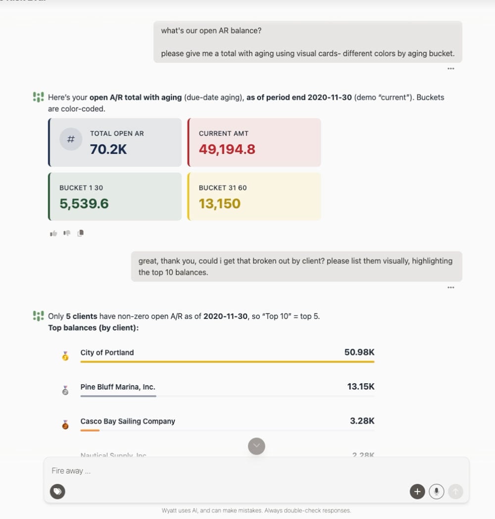Select the Bucket 31 60 card
This screenshot has height=519, width=495.
254,197
